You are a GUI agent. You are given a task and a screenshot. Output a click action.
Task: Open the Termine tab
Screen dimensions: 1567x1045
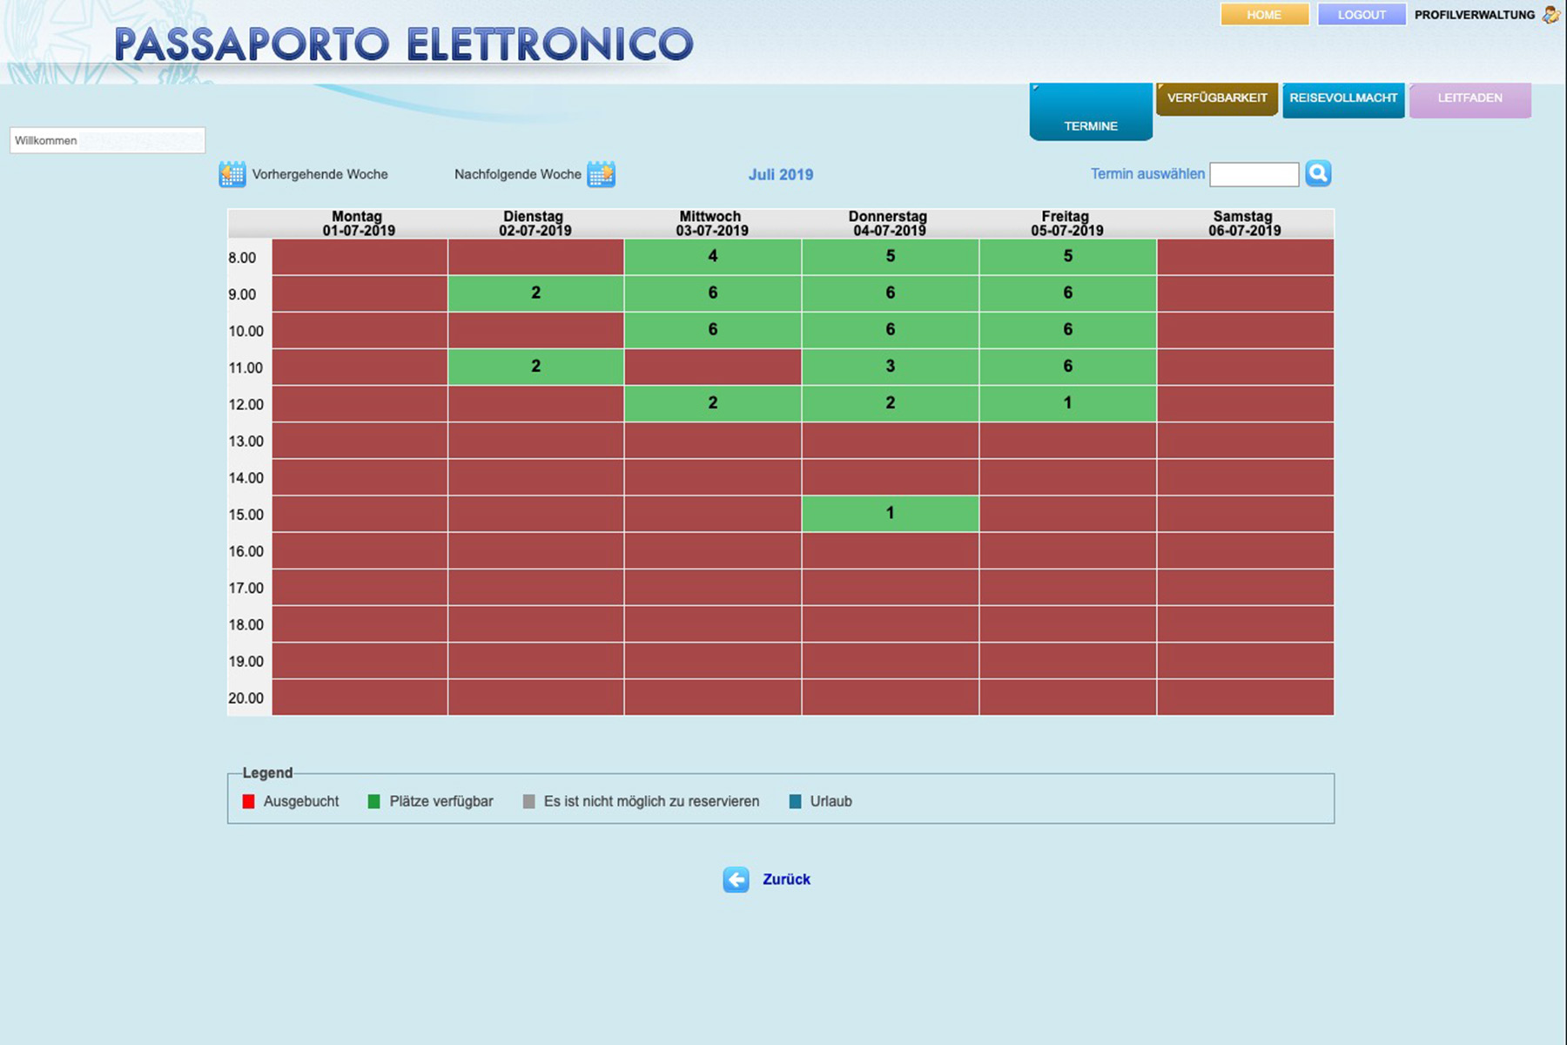[1091, 112]
